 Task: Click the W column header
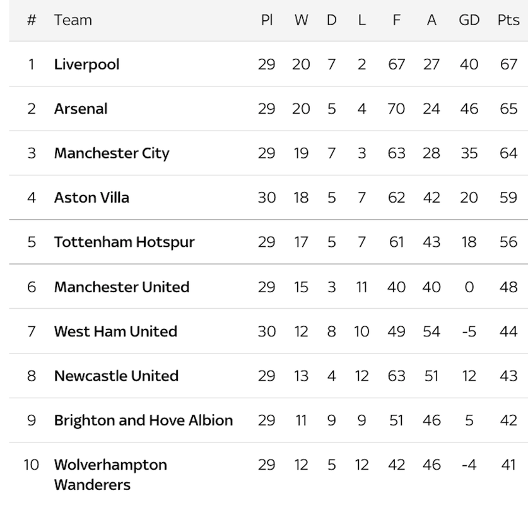point(301,20)
